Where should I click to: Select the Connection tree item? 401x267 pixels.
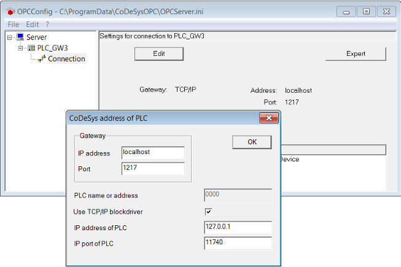66,59
